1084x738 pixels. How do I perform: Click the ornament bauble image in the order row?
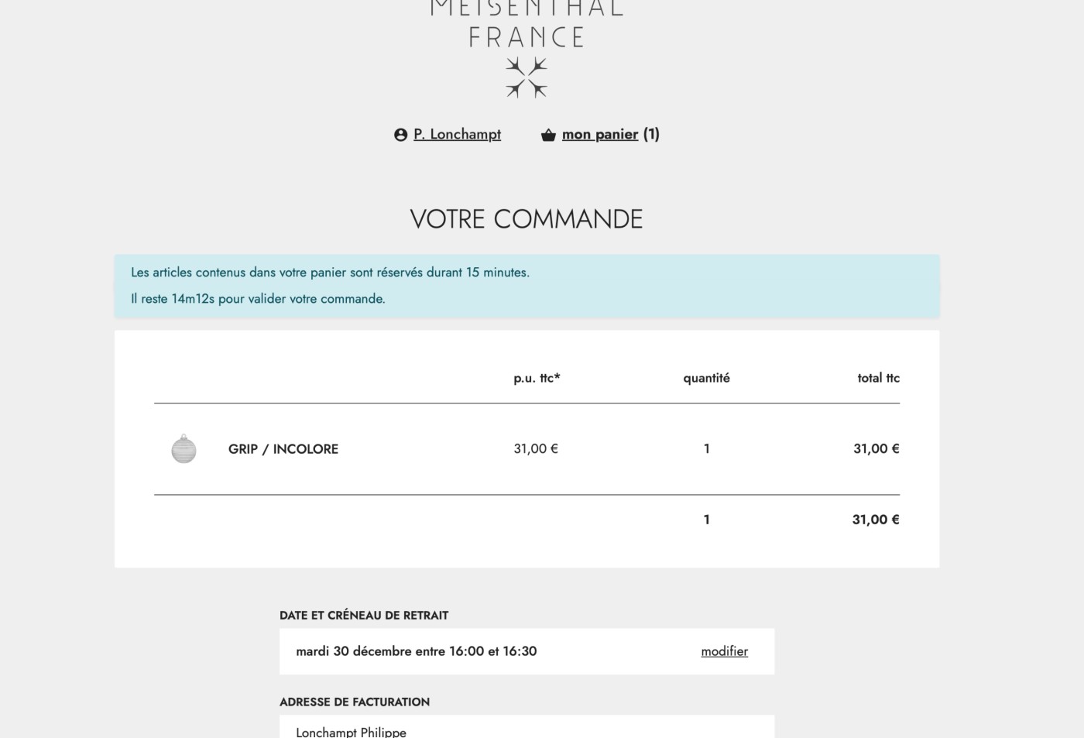coord(184,448)
